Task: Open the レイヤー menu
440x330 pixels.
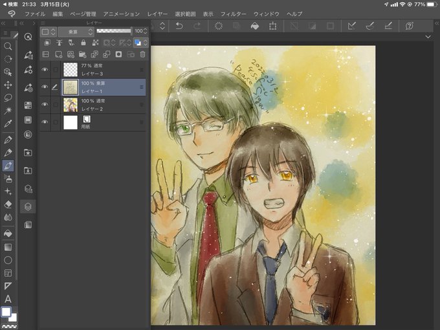Action: (x=157, y=14)
